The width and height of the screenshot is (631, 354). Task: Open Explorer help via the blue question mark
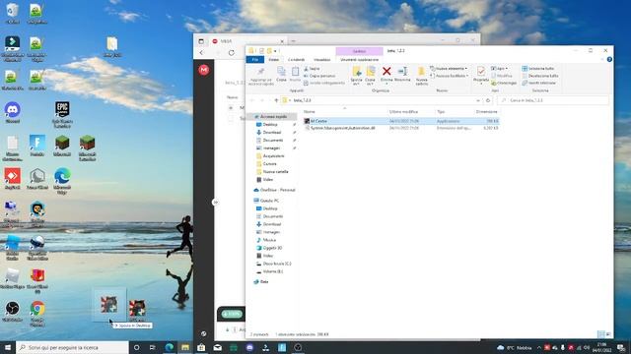609,59
